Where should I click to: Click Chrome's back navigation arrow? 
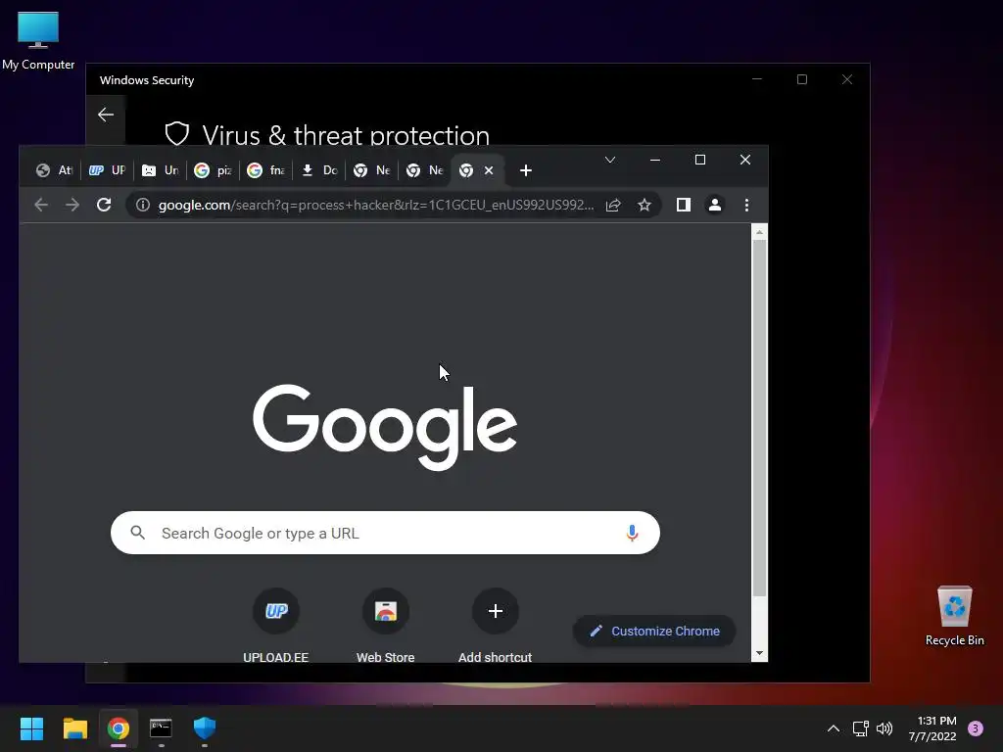coord(41,205)
